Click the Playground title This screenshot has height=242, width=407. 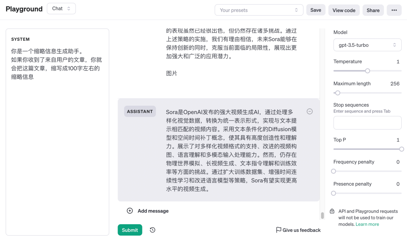pos(24,9)
